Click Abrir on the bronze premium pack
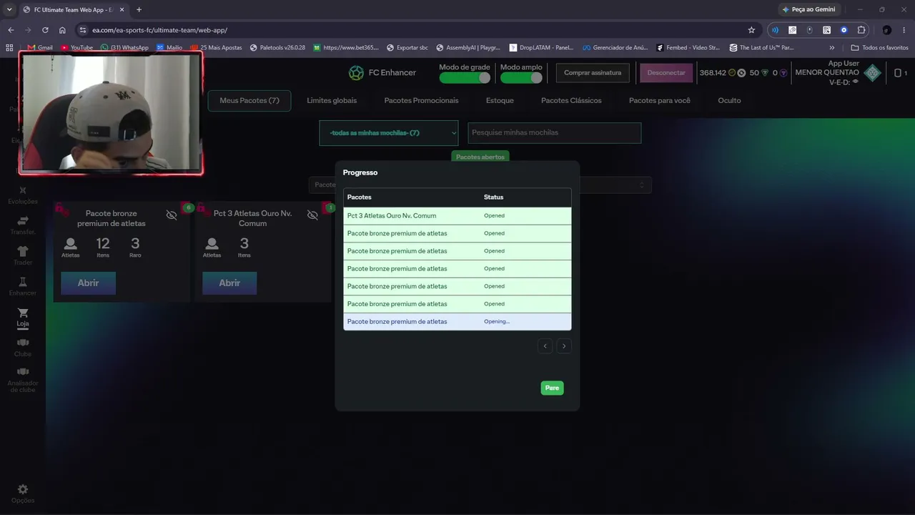915x515 pixels. click(x=88, y=283)
